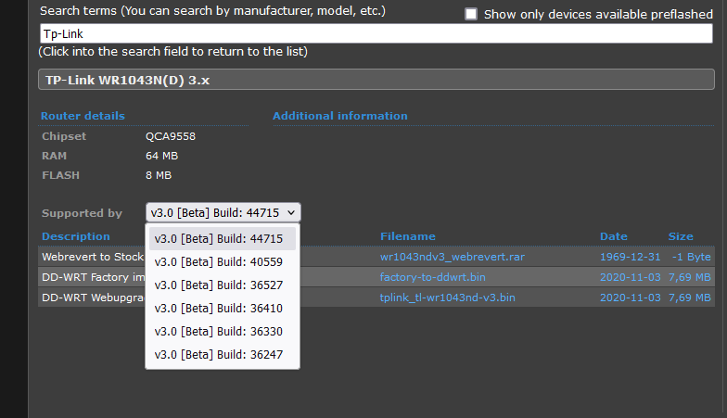
Task: Click the Description column header
Action: point(76,236)
